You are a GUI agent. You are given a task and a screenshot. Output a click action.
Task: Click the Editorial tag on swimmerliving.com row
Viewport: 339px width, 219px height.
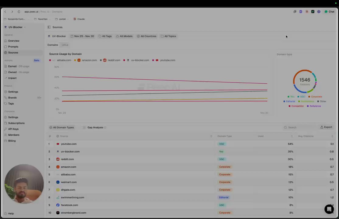[224, 198]
